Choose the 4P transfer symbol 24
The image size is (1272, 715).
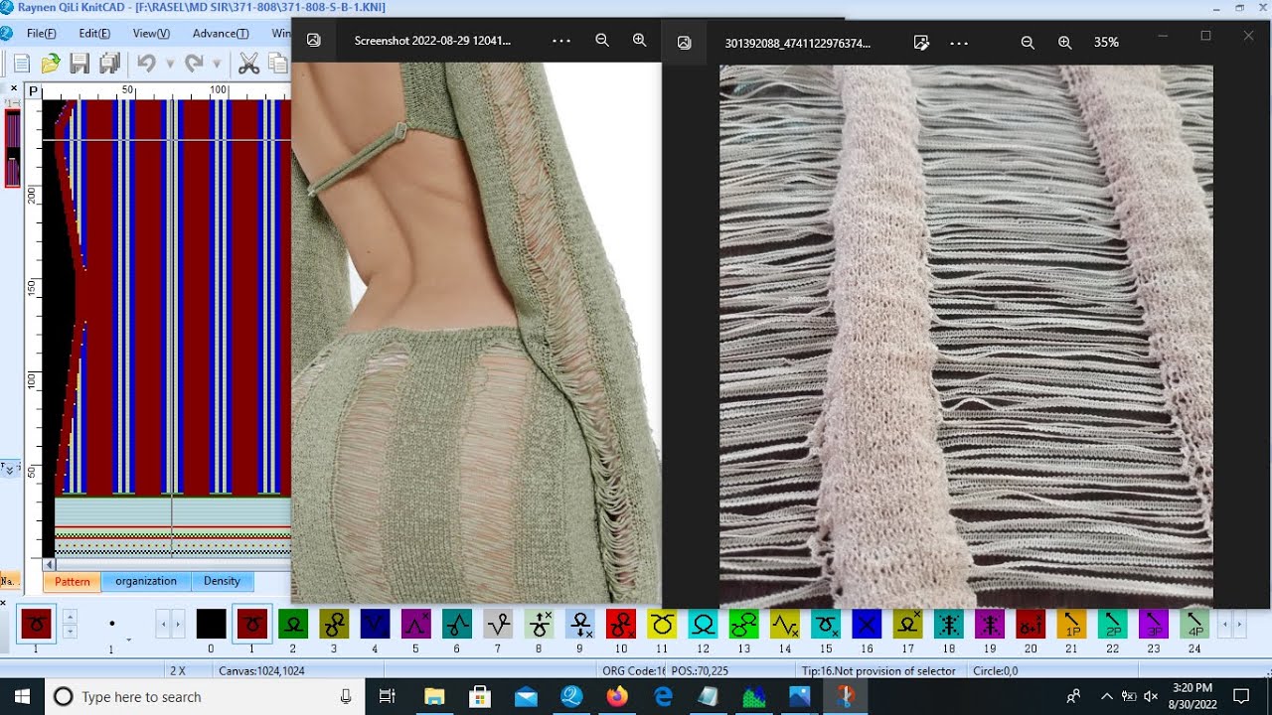point(1194,624)
